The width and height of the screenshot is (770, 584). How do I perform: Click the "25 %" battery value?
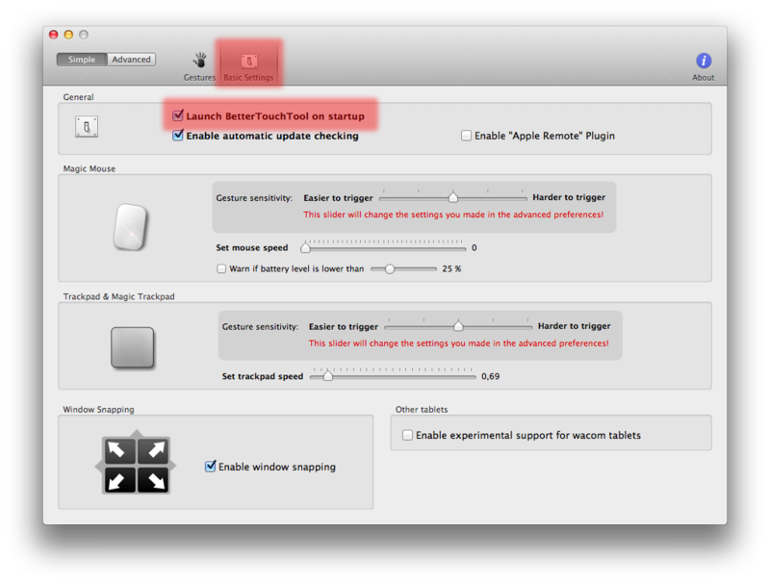click(451, 268)
